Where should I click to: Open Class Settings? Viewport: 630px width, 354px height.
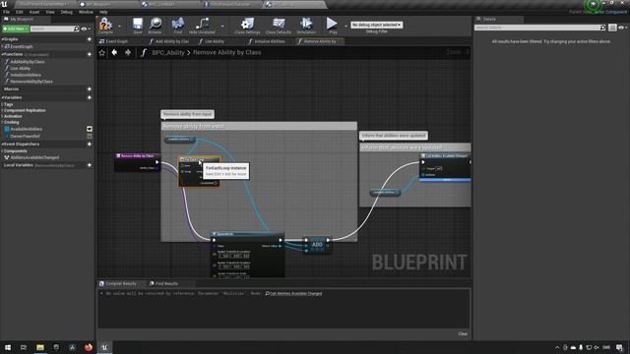(x=247, y=26)
